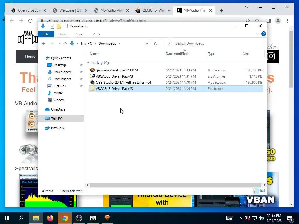Click This PC in the address breadcrumb

86,43
